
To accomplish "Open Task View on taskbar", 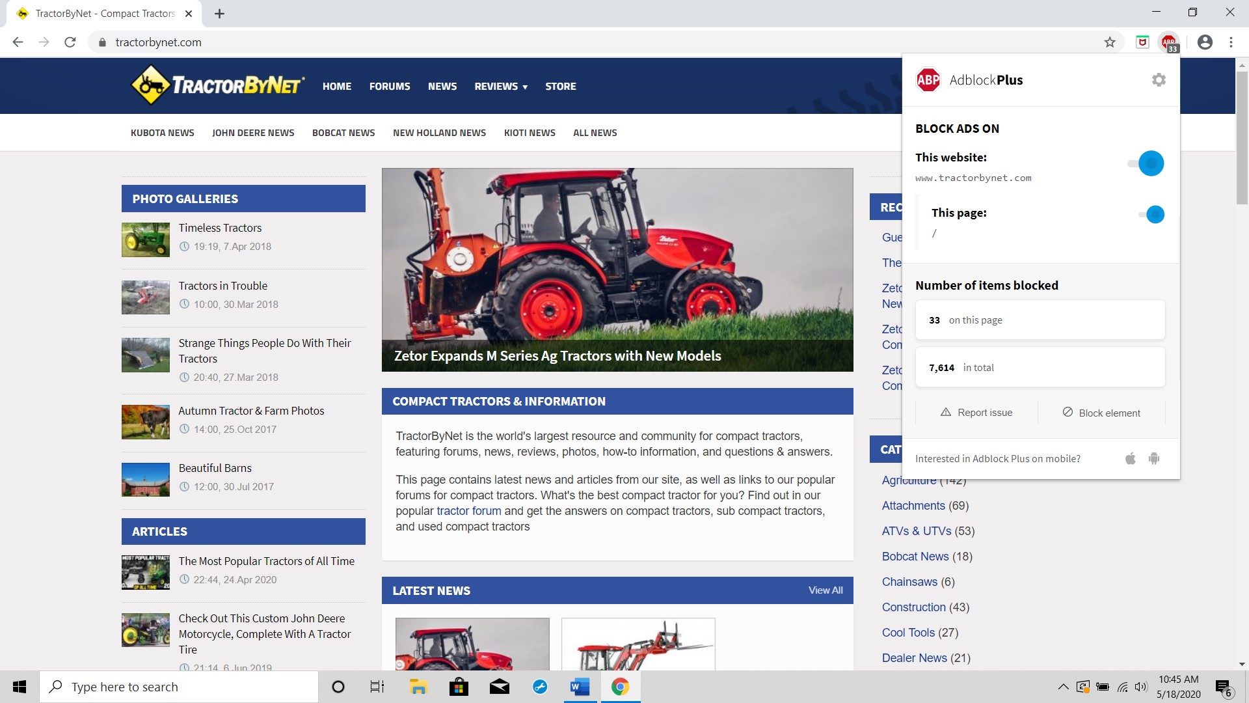I will [x=377, y=687].
